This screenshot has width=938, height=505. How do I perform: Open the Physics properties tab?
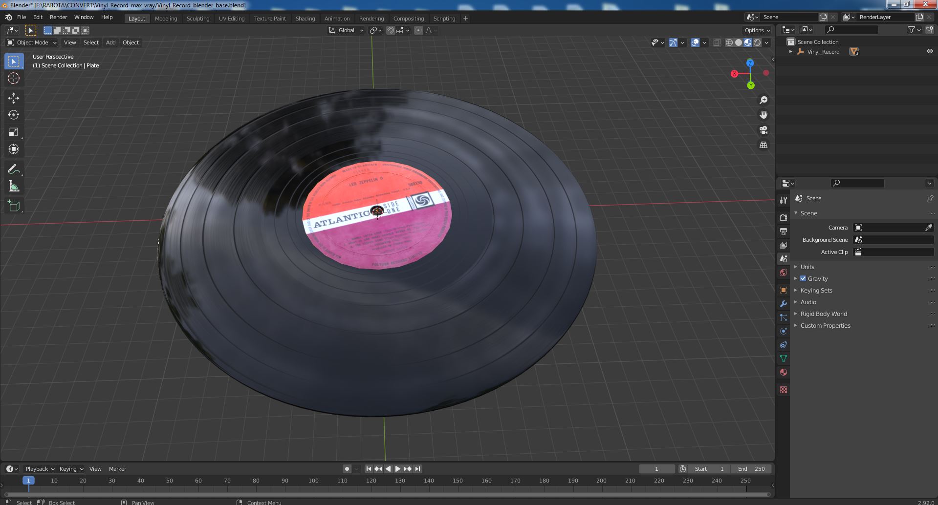point(784,331)
